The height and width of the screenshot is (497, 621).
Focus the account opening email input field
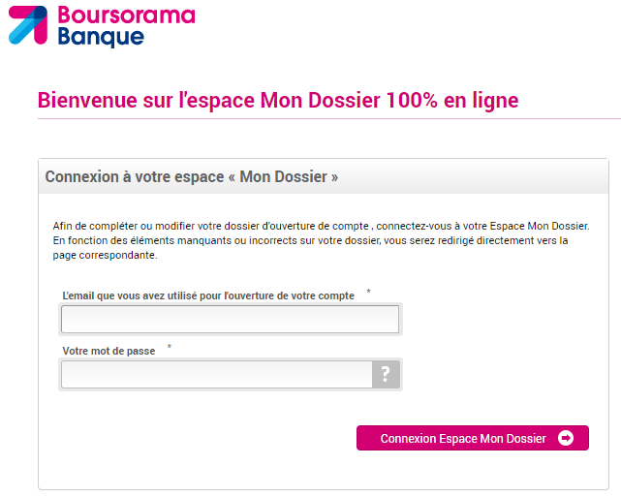pyautogui.click(x=231, y=319)
